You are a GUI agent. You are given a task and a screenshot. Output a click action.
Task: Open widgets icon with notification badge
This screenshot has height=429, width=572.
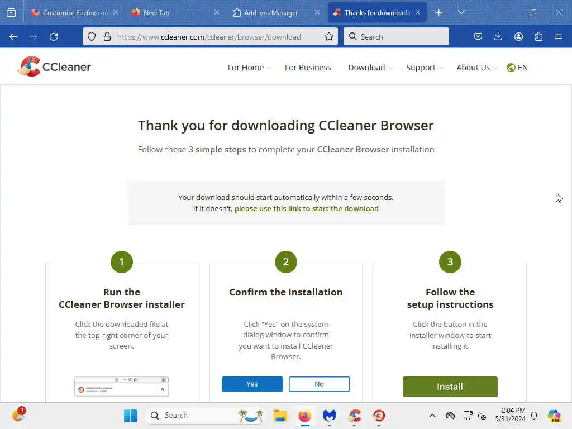tap(18, 415)
